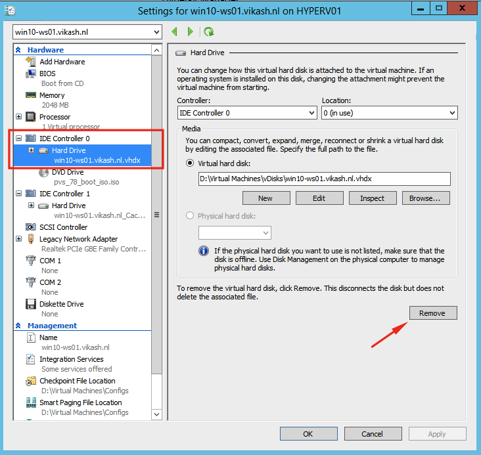This screenshot has width=481, height=455.
Task: Click the pvs_78_boot_iso.iso text
Action: coord(87,182)
